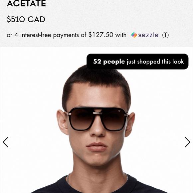Click the double bridge of the sunglasses

(x=97, y=111)
